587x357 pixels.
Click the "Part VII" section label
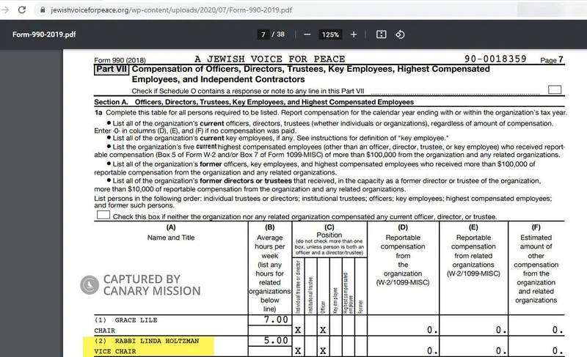coord(112,70)
